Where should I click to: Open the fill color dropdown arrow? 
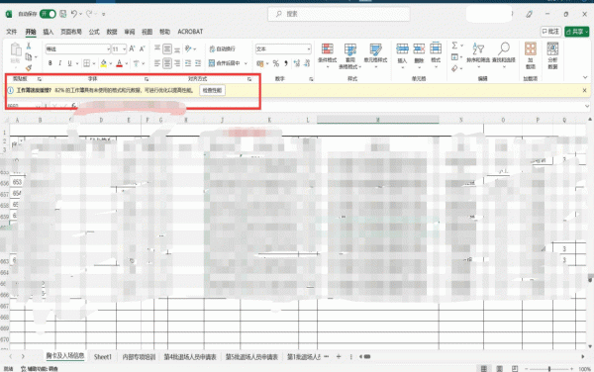(111, 63)
